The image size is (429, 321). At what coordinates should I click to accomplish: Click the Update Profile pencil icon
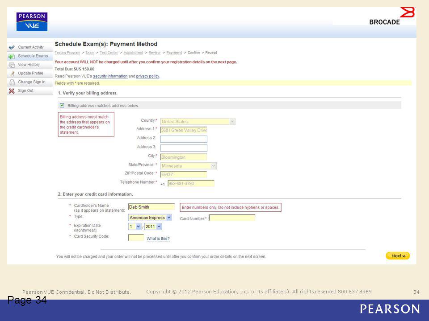[12, 74]
